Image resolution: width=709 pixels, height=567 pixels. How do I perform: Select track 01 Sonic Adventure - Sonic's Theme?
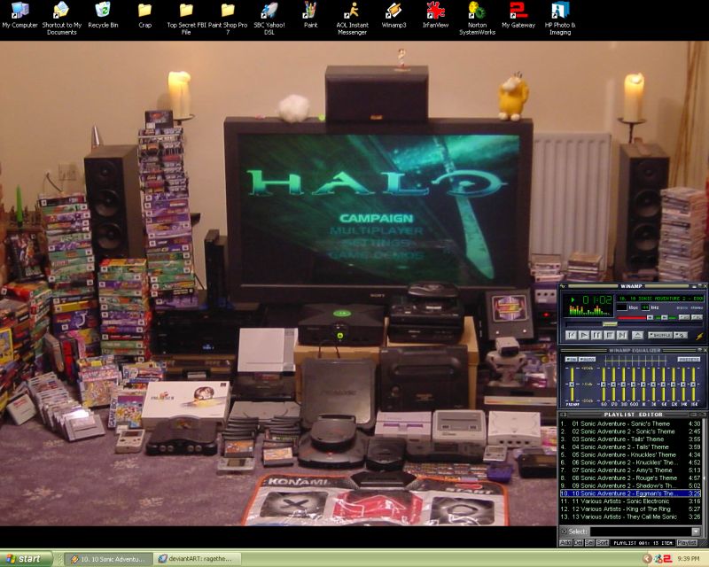pos(630,423)
